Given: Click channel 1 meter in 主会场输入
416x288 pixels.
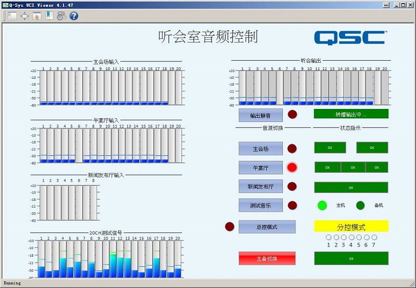Looking at the screenshot, I should tap(43, 88).
